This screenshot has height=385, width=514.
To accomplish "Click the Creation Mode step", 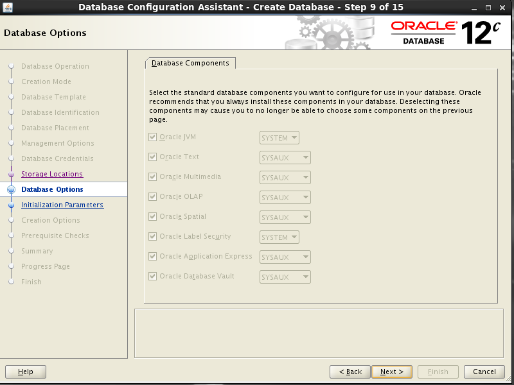I will [46, 82].
